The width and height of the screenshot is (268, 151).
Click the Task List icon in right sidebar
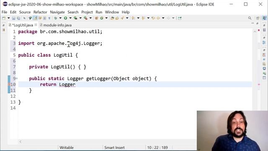point(264,30)
